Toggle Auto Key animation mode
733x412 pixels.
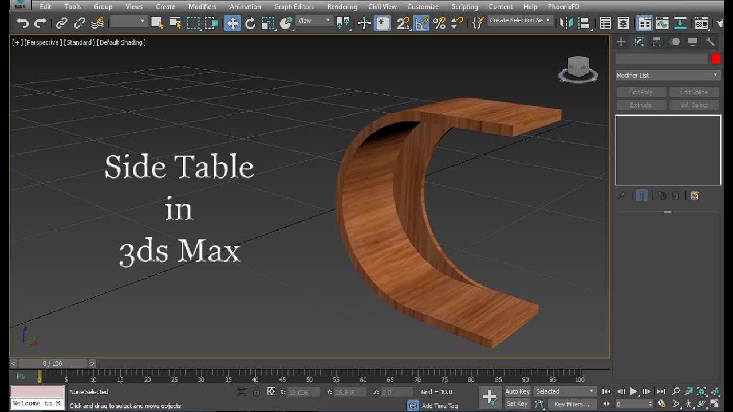point(517,391)
